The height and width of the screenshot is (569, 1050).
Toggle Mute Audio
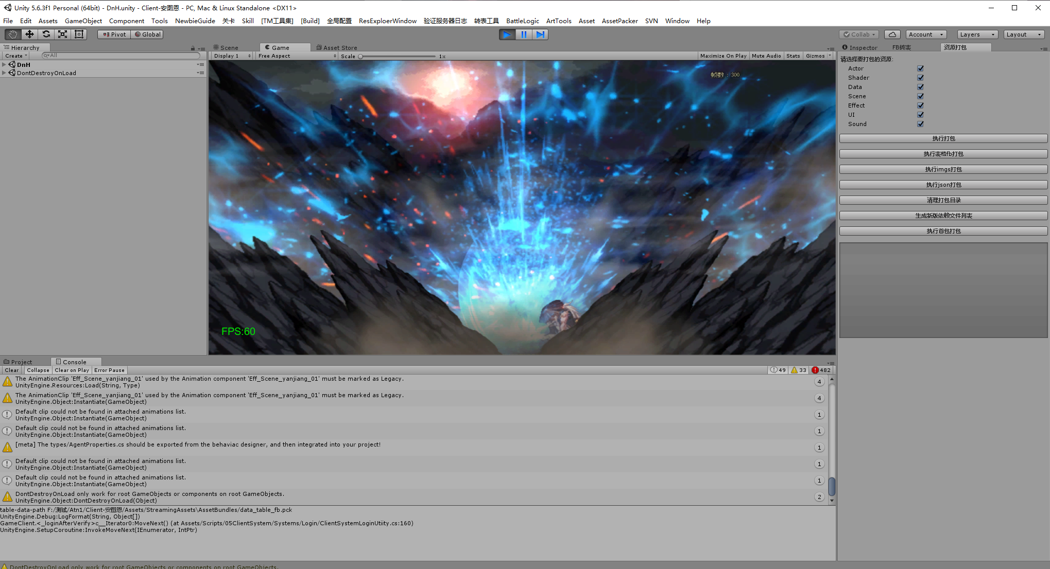click(766, 56)
